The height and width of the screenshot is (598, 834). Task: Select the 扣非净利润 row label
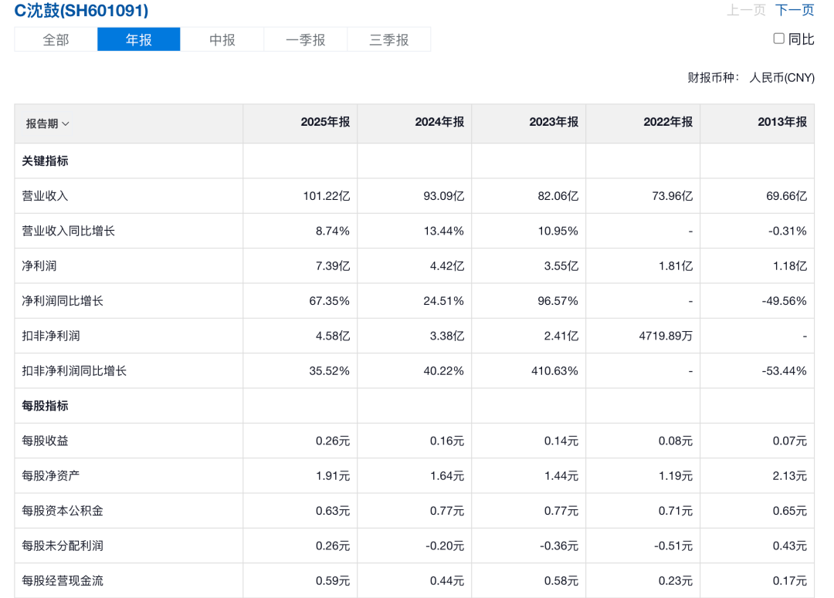pos(51,336)
